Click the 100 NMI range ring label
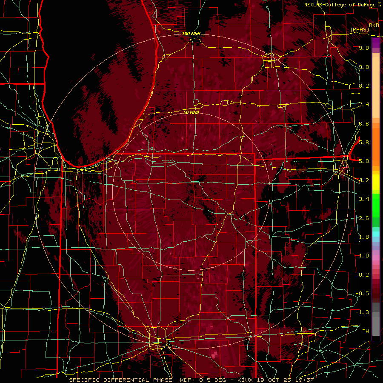Screen dimensions: 383x383 191,34
